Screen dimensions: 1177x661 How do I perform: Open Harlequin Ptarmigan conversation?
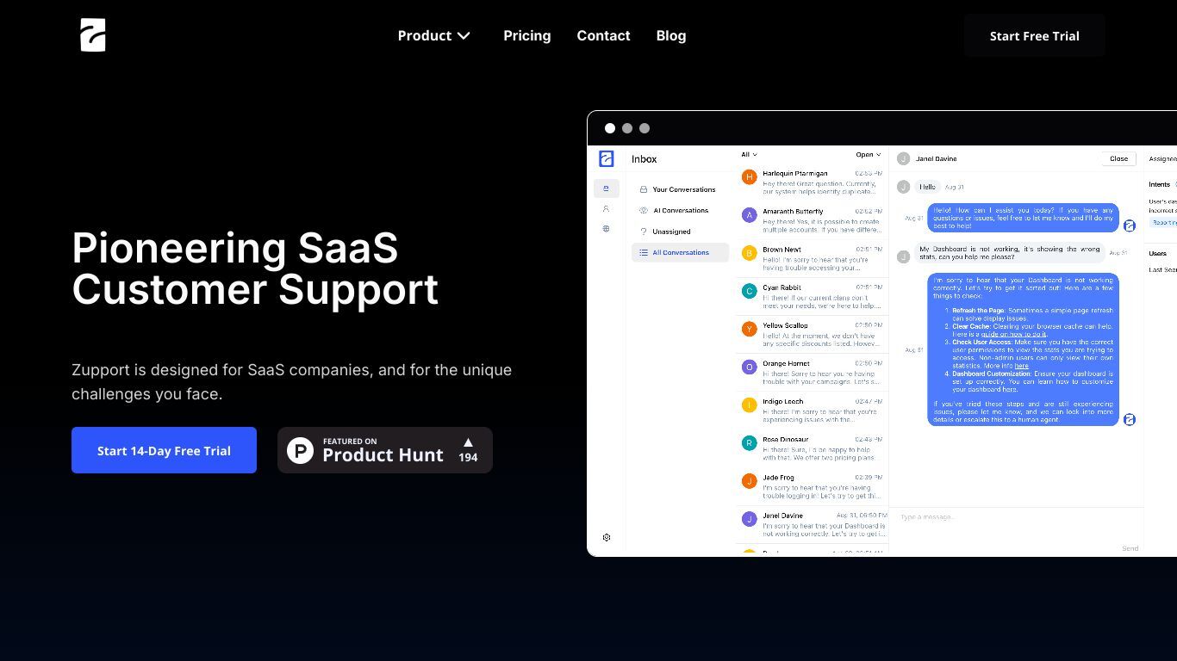(812, 182)
